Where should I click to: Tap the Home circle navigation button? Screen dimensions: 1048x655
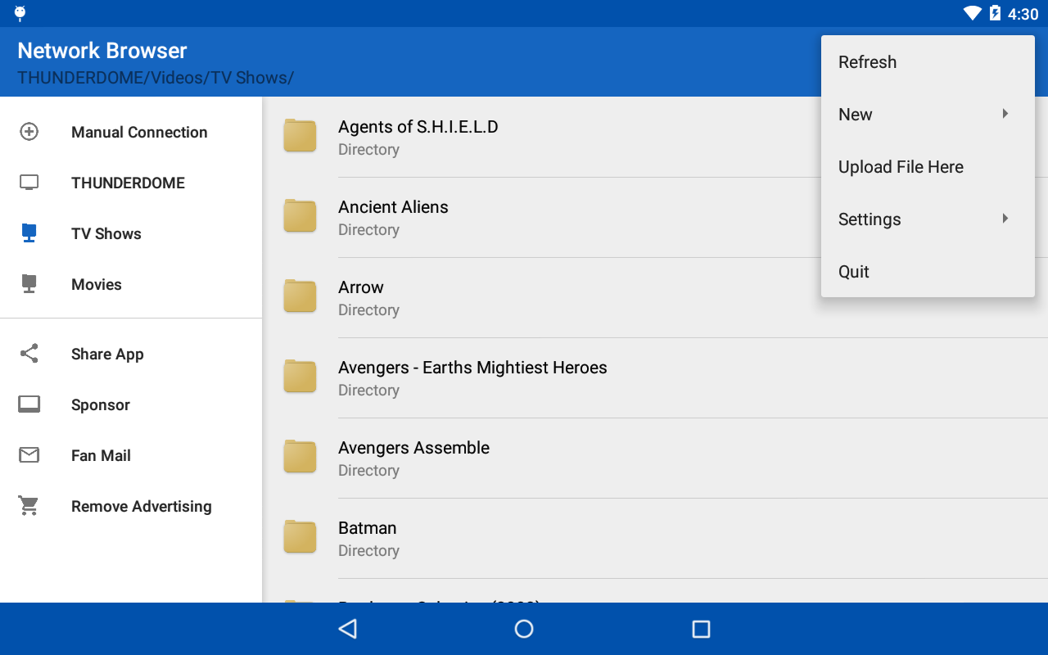(x=524, y=629)
